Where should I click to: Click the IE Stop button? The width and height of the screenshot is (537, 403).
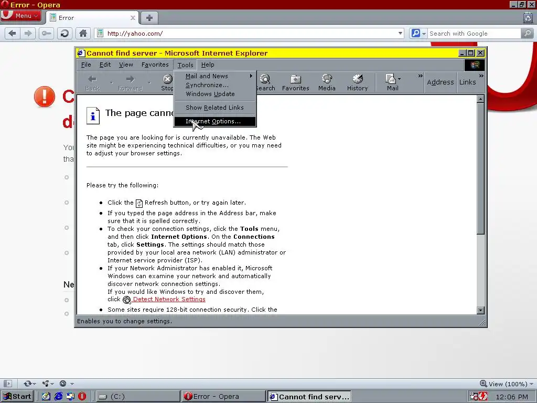point(167,83)
